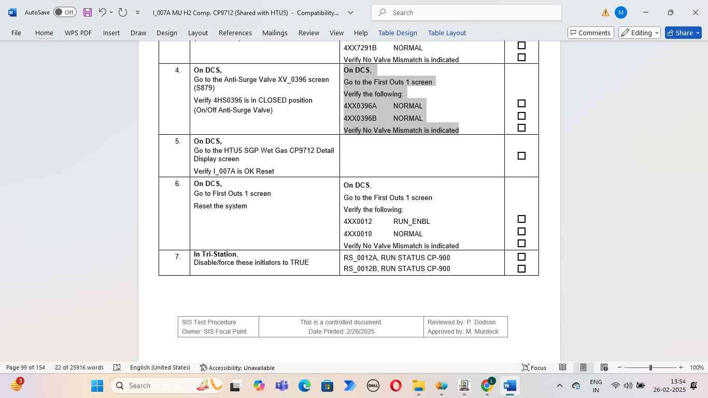Switch to Web Layout view
Viewport: 708px width, 398px height.
pyautogui.click(x=604, y=367)
